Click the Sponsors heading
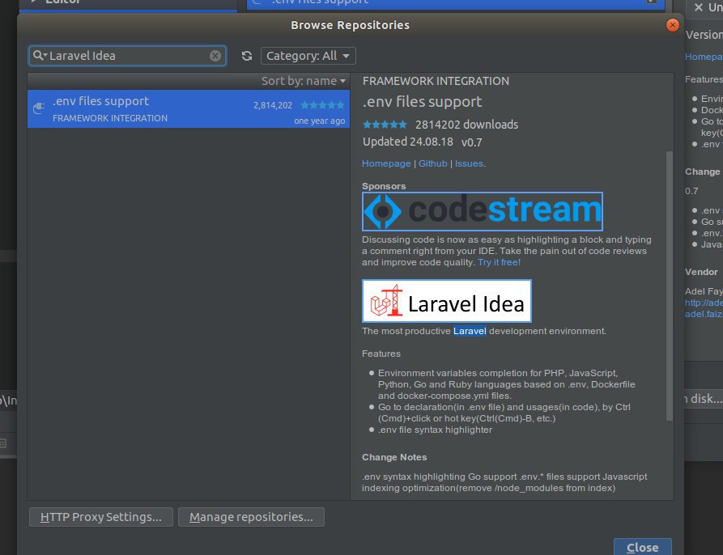Image resolution: width=723 pixels, height=555 pixels. click(x=384, y=186)
